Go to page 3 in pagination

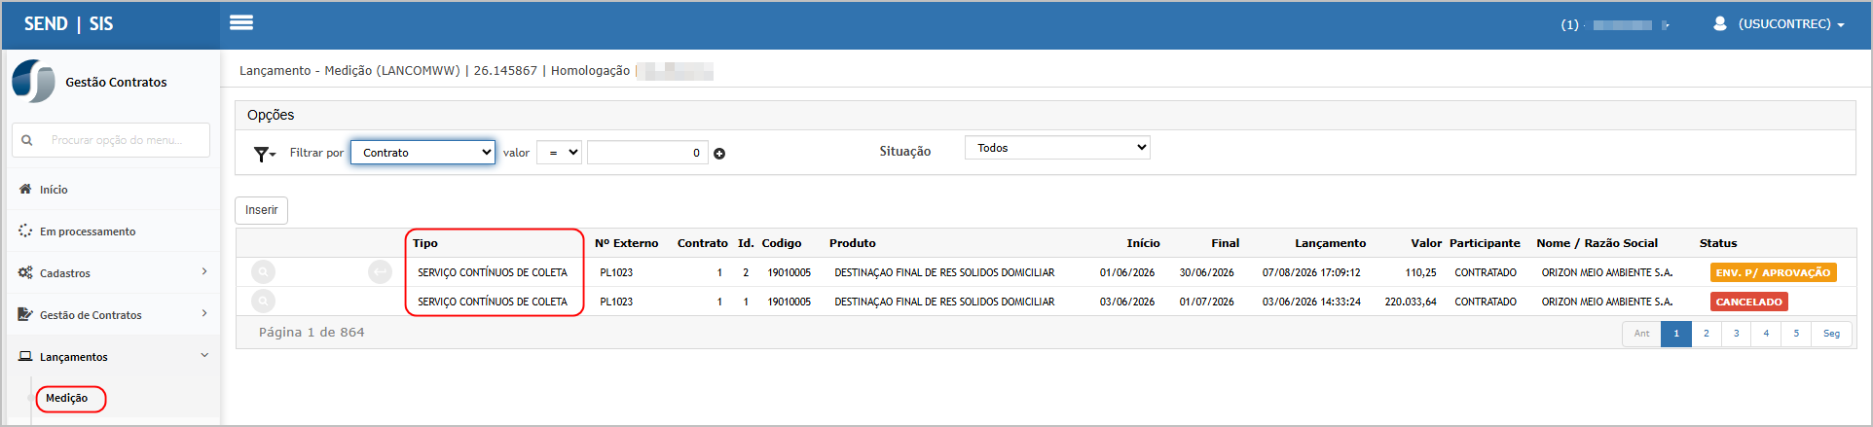click(1736, 334)
